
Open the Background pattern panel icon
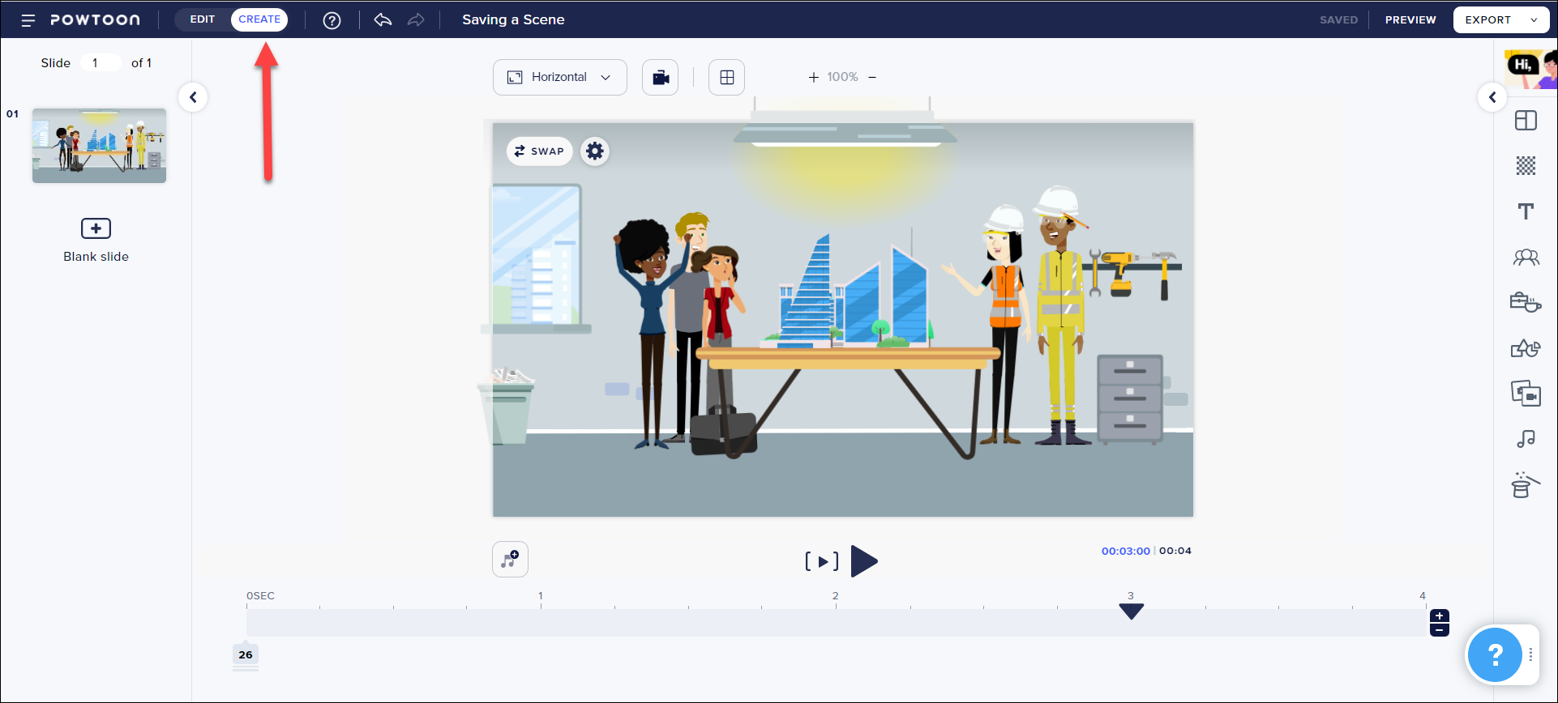[1526, 166]
